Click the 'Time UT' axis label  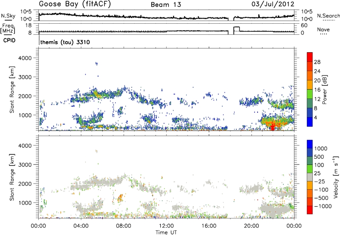tap(166, 232)
